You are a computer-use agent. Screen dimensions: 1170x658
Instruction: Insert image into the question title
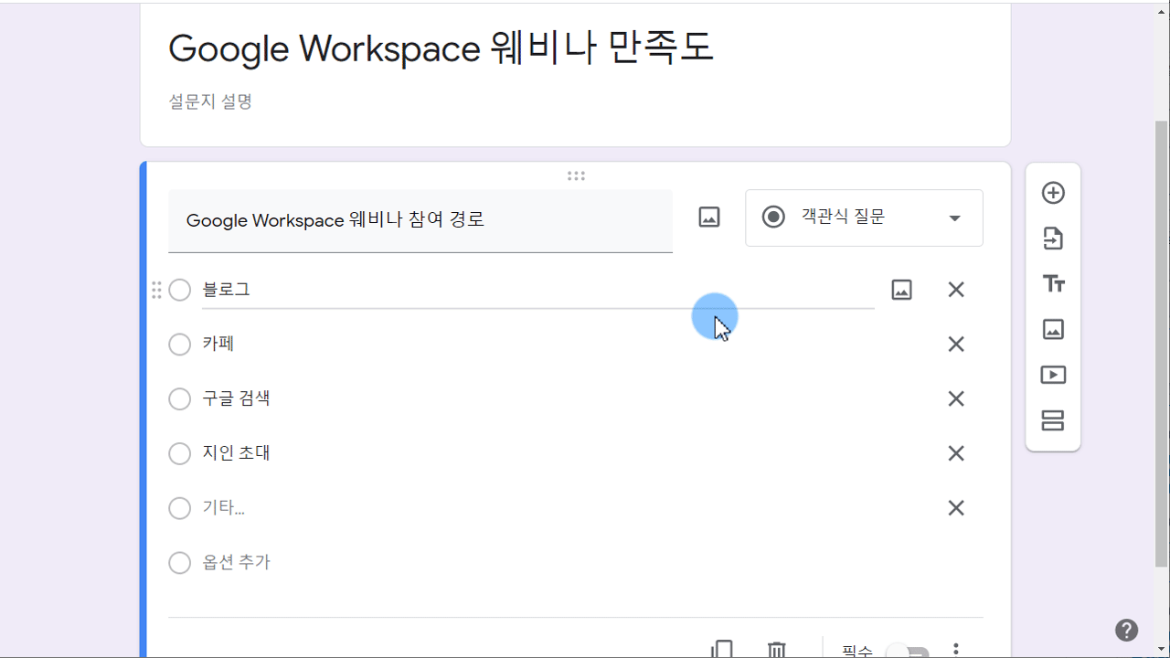[709, 217]
